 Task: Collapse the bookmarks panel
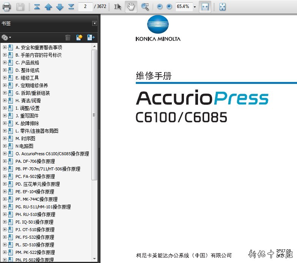(94, 24)
